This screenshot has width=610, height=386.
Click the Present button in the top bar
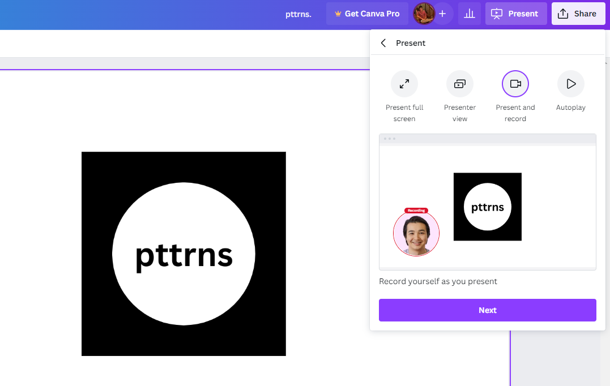(x=516, y=14)
